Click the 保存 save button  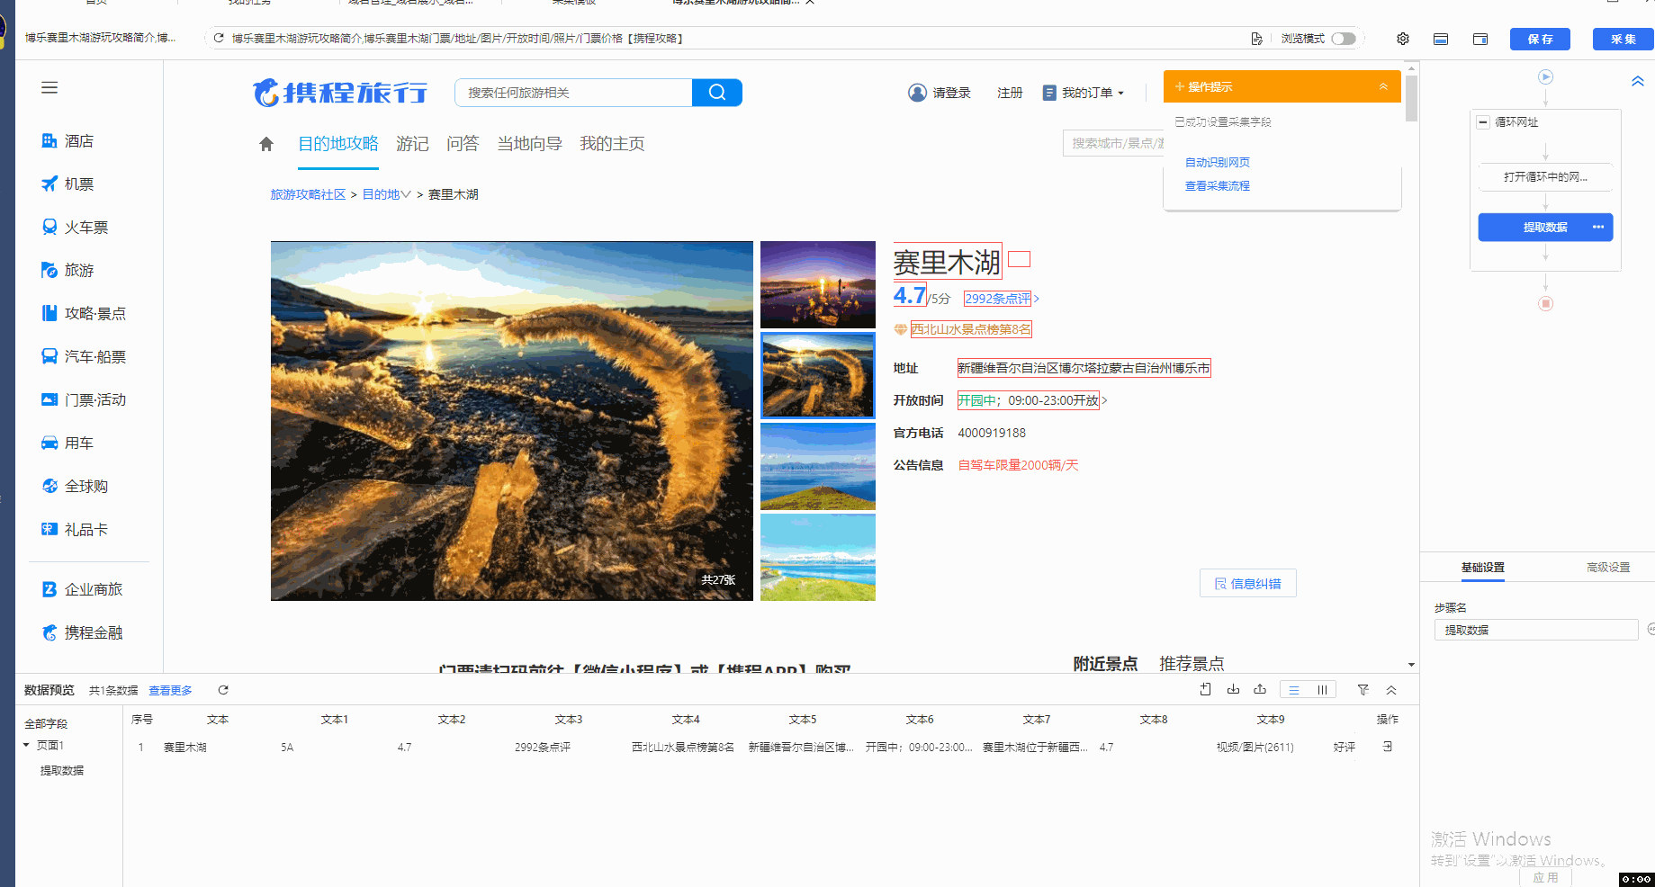pyautogui.click(x=1541, y=39)
